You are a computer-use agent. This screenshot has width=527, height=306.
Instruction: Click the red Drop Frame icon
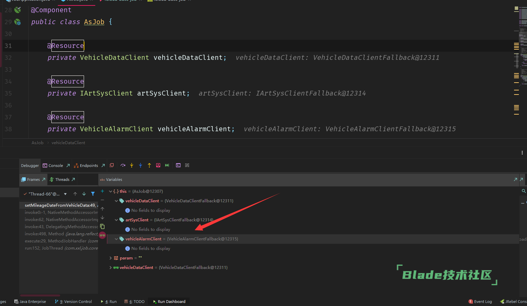click(158, 165)
